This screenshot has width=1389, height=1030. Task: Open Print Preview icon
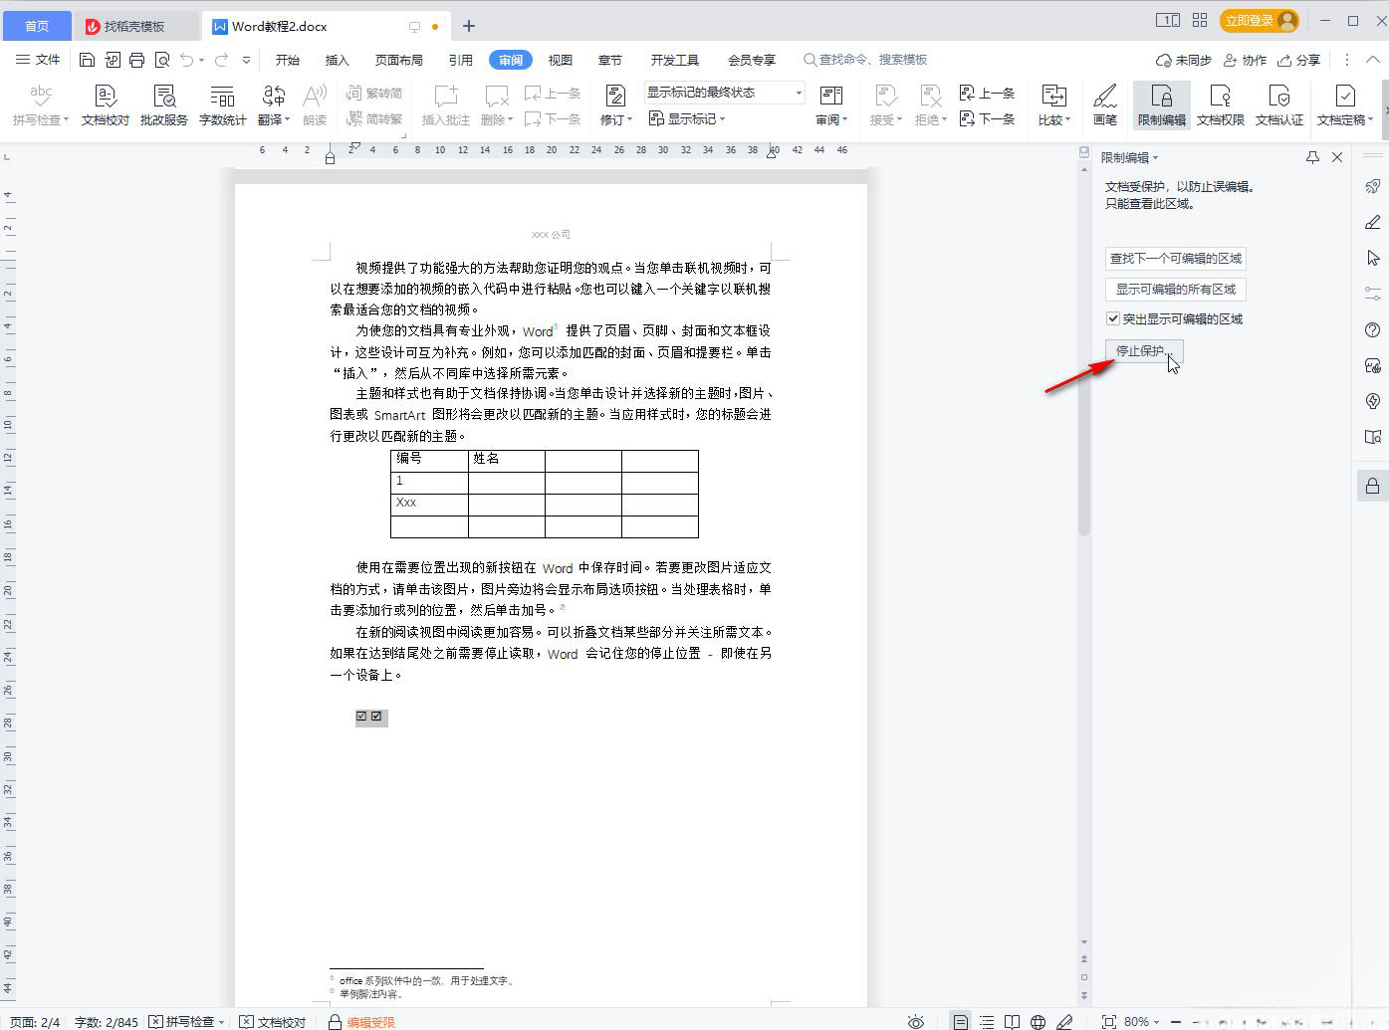coord(162,60)
